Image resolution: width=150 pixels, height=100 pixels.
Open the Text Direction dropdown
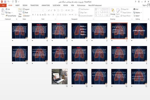tap(84, 9)
